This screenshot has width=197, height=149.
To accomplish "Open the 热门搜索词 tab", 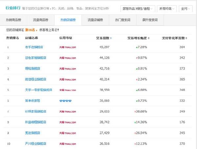I will 122,20.
